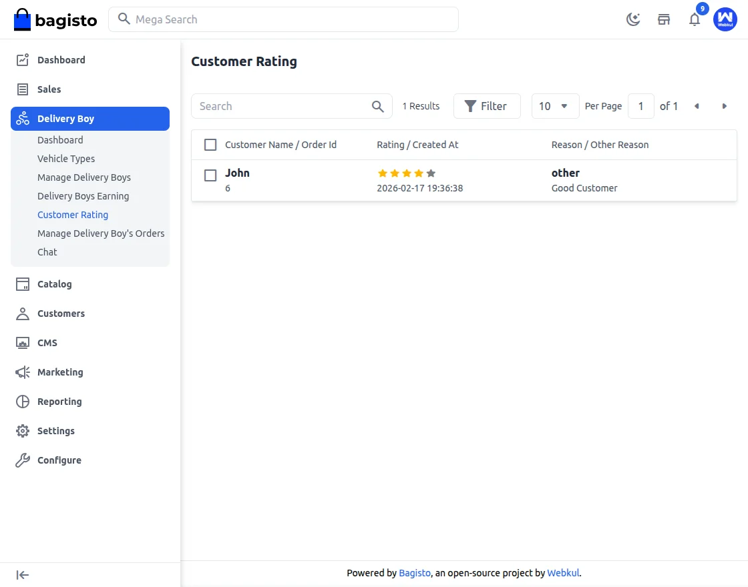Image resolution: width=748 pixels, height=587 pixels.
Task: Open the Filter options
Action: (x=487, y=106)
